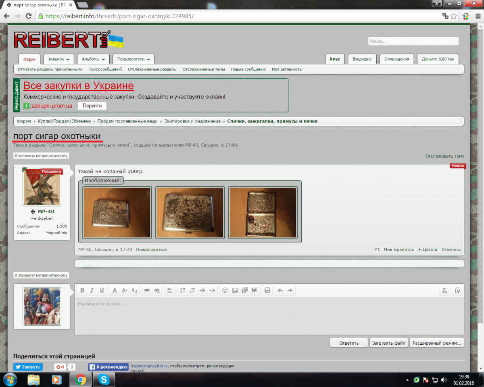Toggle underline formatting in reply editor
The width and height of the screenshot is (484, 387).
[102, 290]
